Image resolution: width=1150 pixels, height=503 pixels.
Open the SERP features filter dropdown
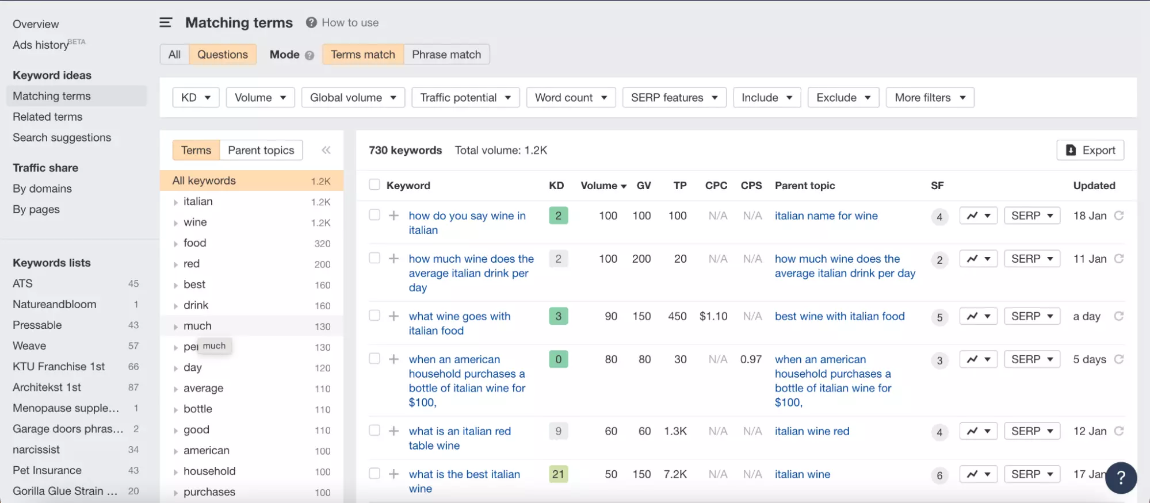click(674, 98)
